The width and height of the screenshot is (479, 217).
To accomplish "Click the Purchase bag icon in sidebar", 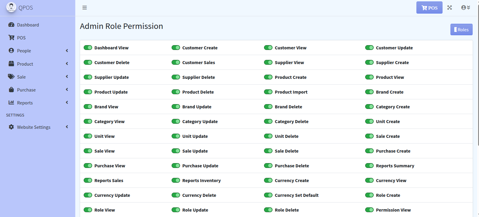I will pos(11,89).
